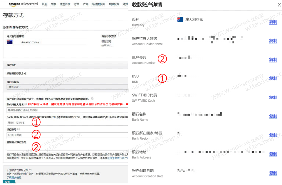The width and height of the screenshot is (282, 185).
Task: Open the 可接受的银行账户 link
Action: click(118, 158)
